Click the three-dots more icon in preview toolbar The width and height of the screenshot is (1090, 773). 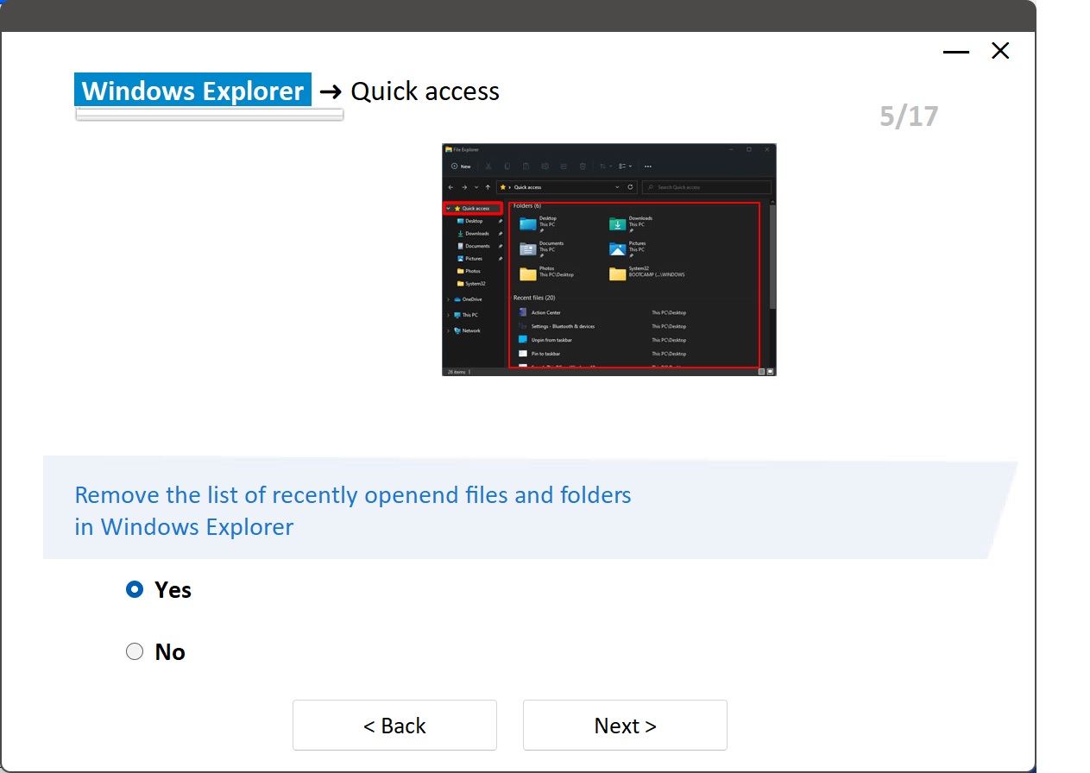(648, 167)
